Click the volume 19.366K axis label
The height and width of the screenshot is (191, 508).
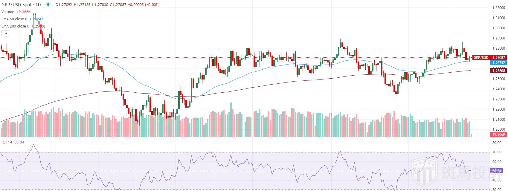[498, 135]
